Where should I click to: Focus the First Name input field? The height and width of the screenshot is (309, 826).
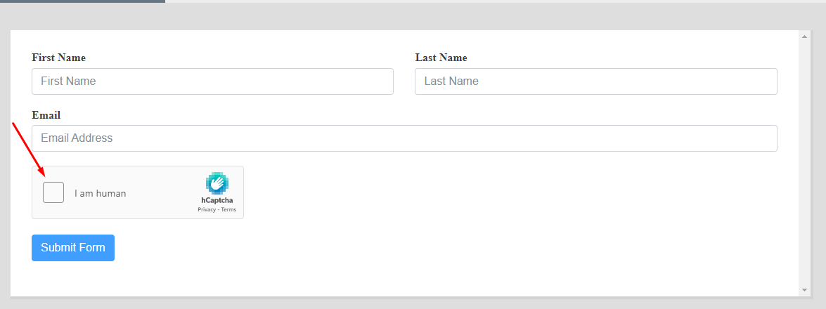click(x=212, y=81)
